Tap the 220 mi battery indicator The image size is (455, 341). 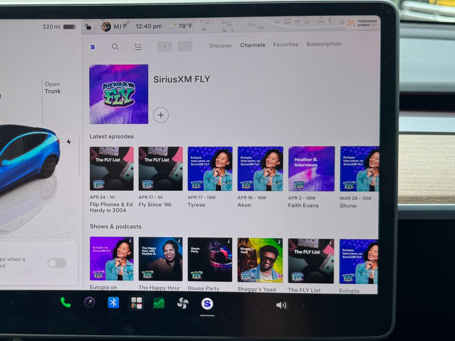click(59, 27)
